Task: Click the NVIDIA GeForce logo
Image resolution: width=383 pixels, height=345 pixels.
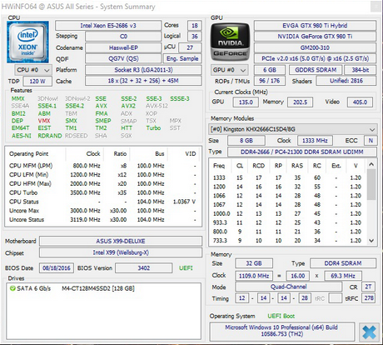Action: 230,42
